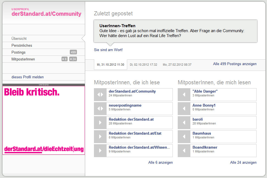Click the arrow icon beside Redaktion derStandard.at/Wissen...
Image resolution: width=267 pixels, height=178 pixels.
tap(100, 151)
